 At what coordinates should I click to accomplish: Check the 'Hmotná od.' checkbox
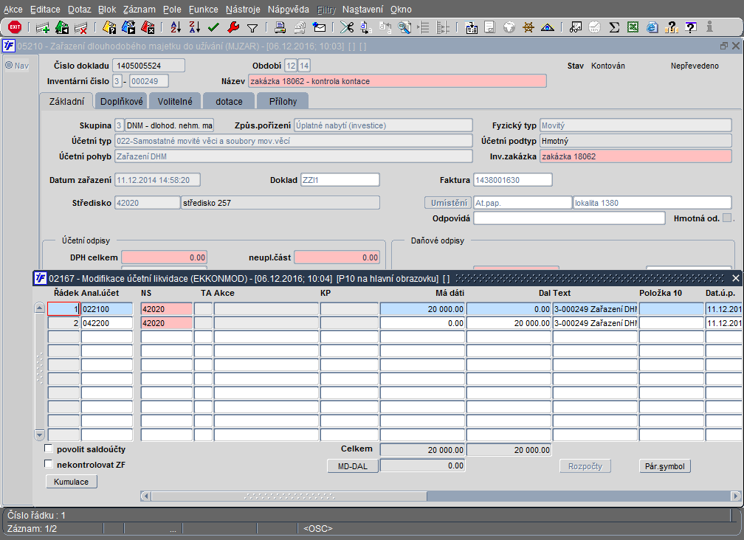click(x=727, y=218)
